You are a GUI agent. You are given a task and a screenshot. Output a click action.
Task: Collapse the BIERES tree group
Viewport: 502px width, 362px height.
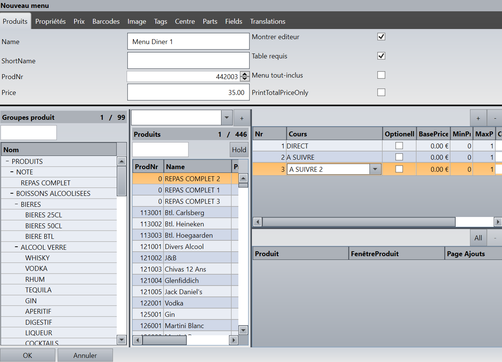pos(17,204)
